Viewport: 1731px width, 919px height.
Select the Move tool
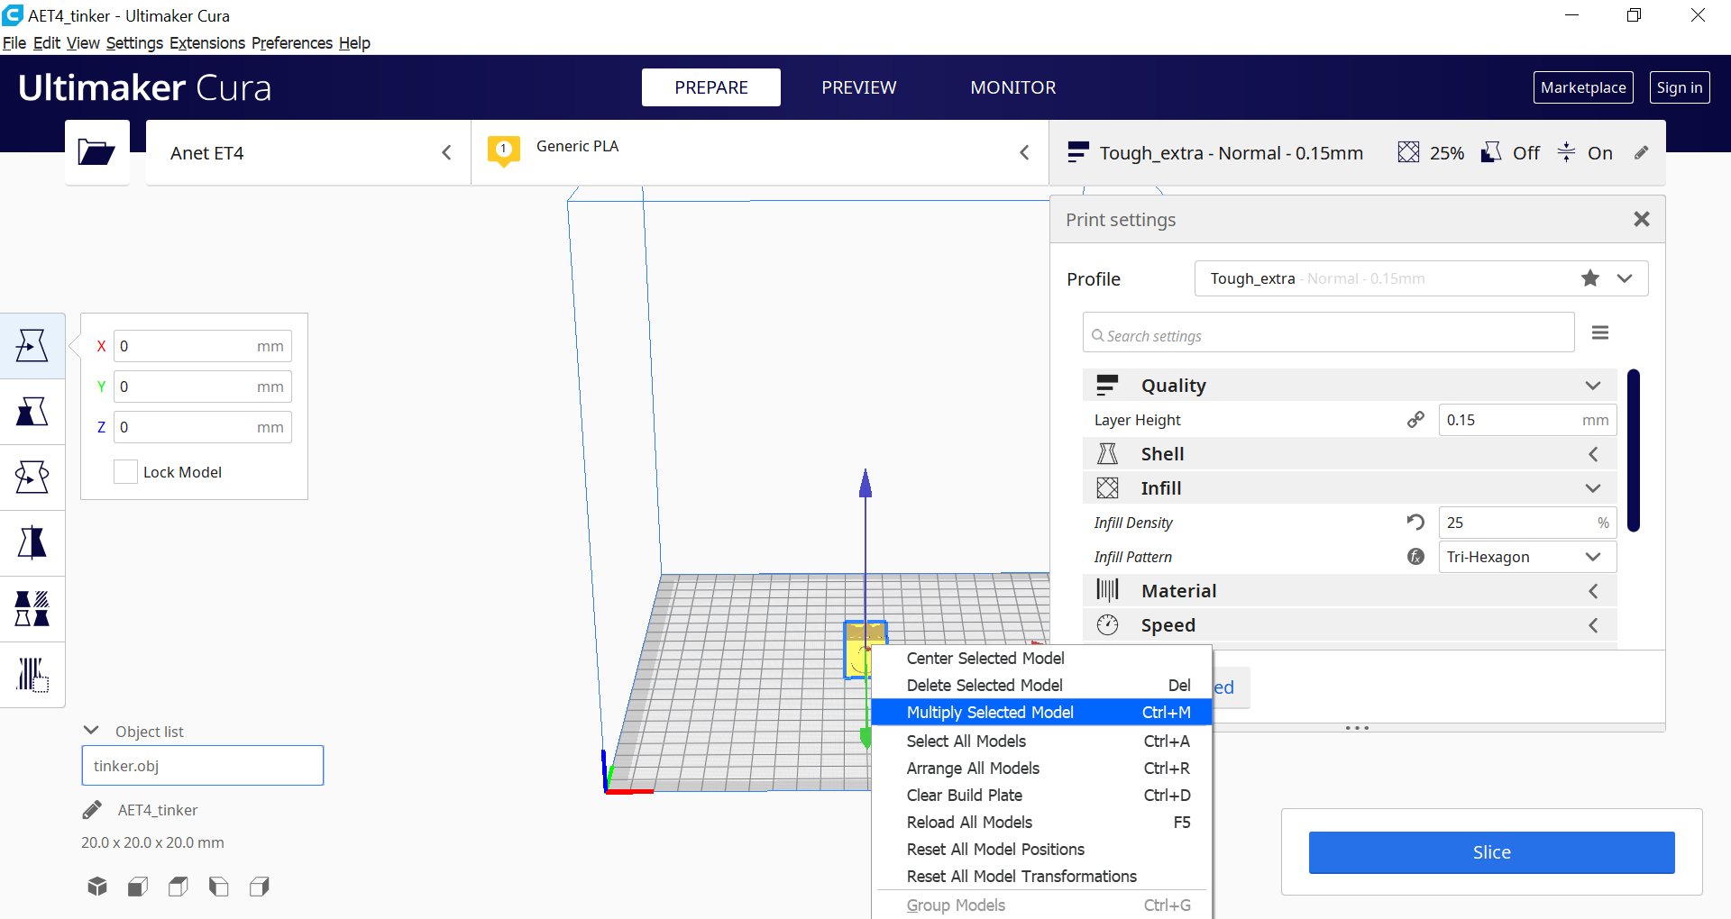32,346
